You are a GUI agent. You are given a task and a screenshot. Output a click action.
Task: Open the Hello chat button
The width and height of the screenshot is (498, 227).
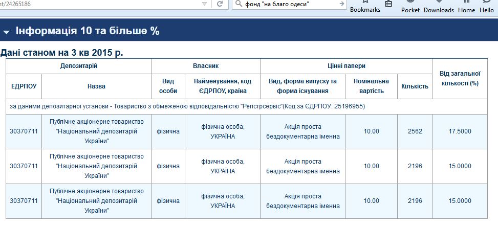pos(487,6)
